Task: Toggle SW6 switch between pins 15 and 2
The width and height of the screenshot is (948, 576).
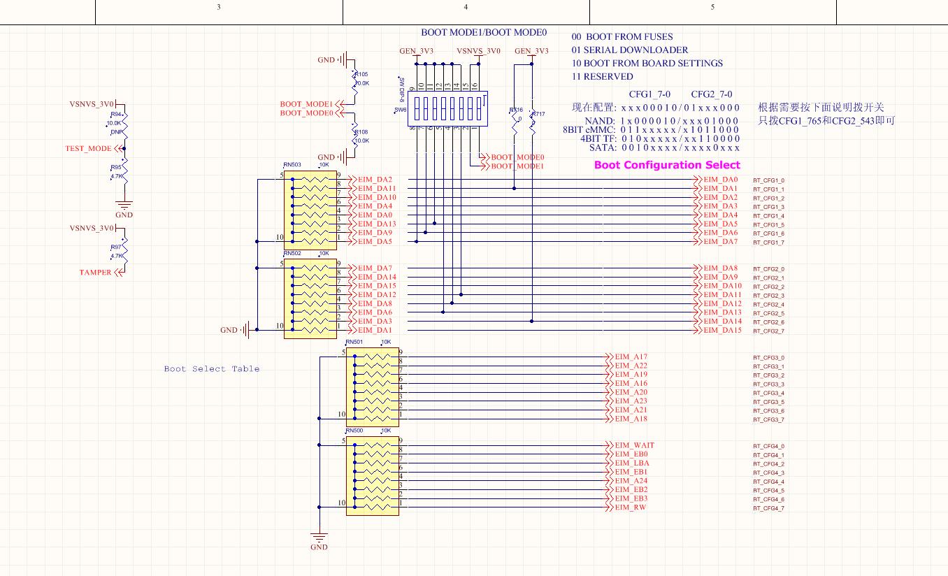Action: [469, 108]
